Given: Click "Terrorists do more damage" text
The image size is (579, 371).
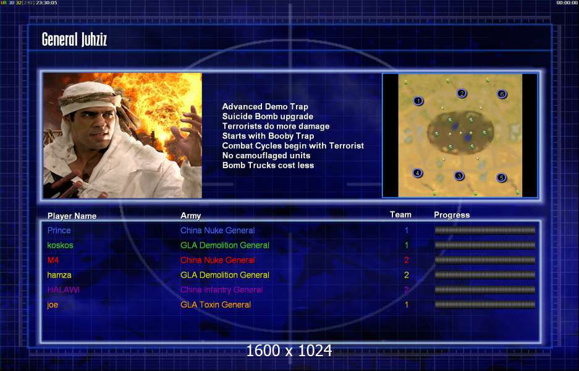Looking at the screenshot, I should click(x=276, y=126).
